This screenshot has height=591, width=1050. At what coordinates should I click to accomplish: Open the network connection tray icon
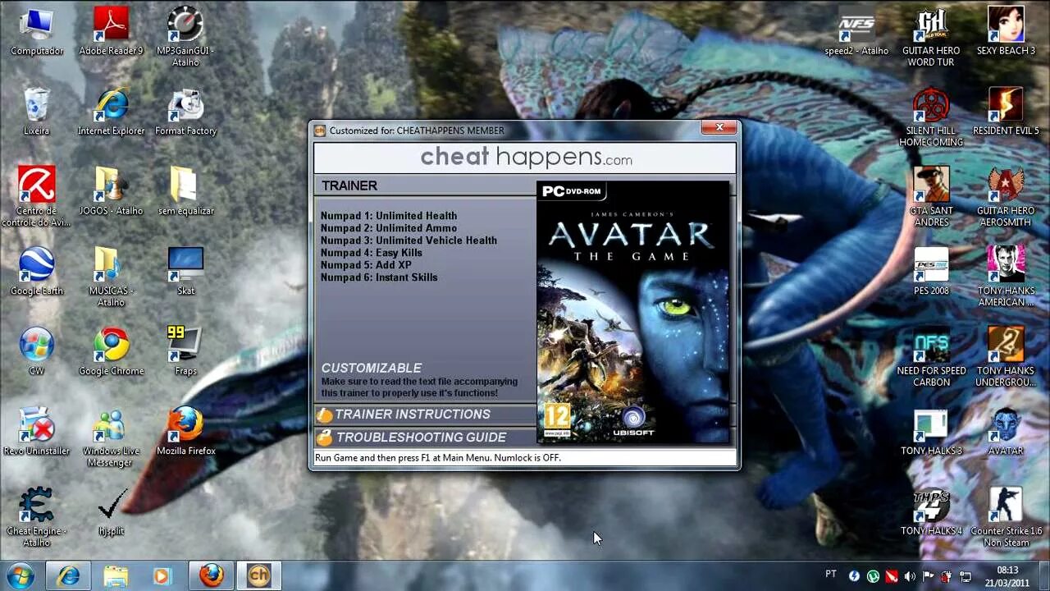pos(966,576)
